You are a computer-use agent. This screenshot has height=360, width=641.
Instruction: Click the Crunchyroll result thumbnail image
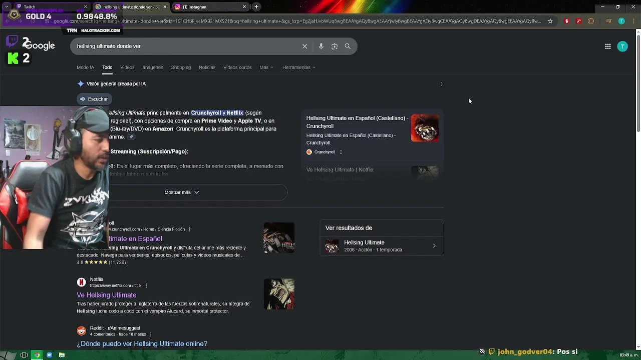pyautogui.click(x=279, y=237)
